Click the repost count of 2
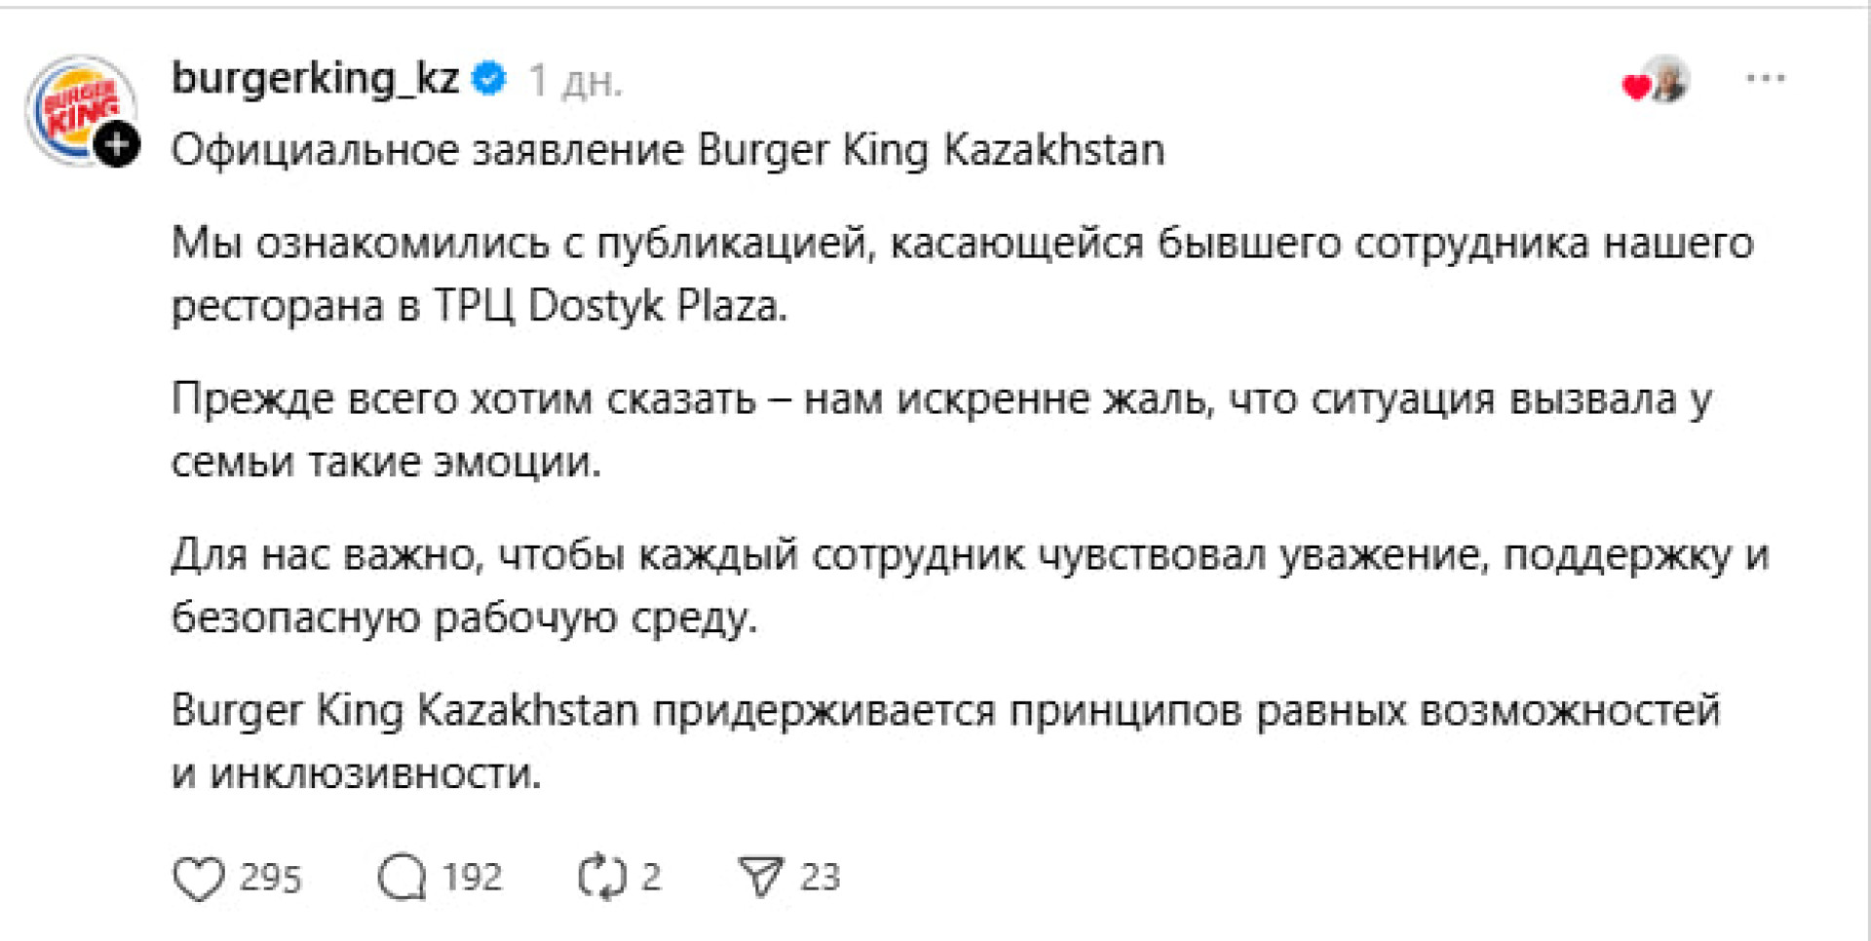The height and width of the screenshot is (941, 1871). (651, 878)
